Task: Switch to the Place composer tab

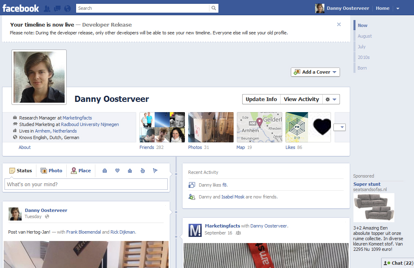Action: click(81, 171)
